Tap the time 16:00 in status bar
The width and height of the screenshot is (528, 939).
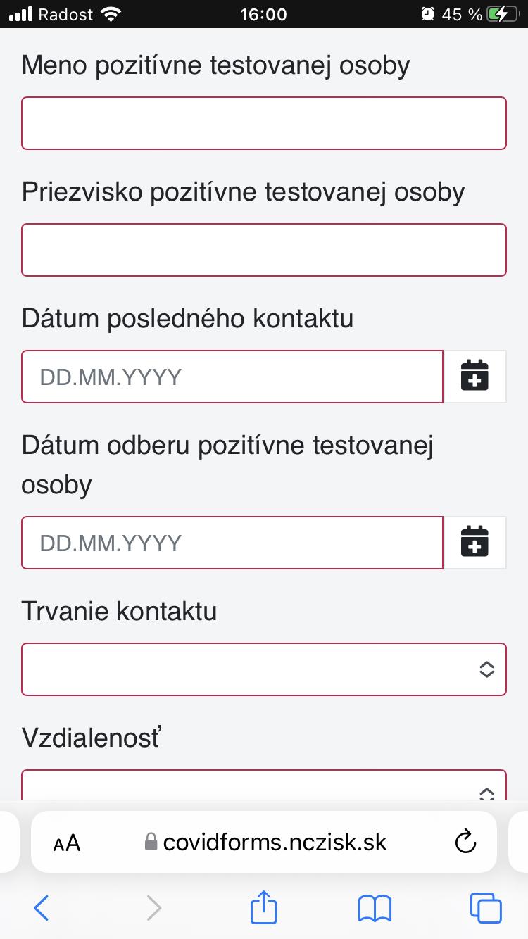(263, 14)
